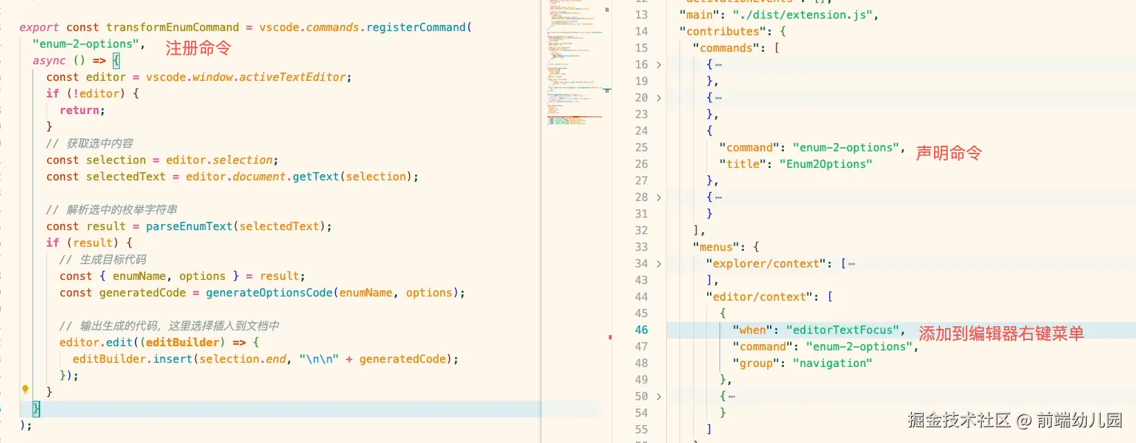The height and width of the screenshot is (443, 1136).
Task: Click the transformEnumCommand identifier
Action: coord(172,27)
